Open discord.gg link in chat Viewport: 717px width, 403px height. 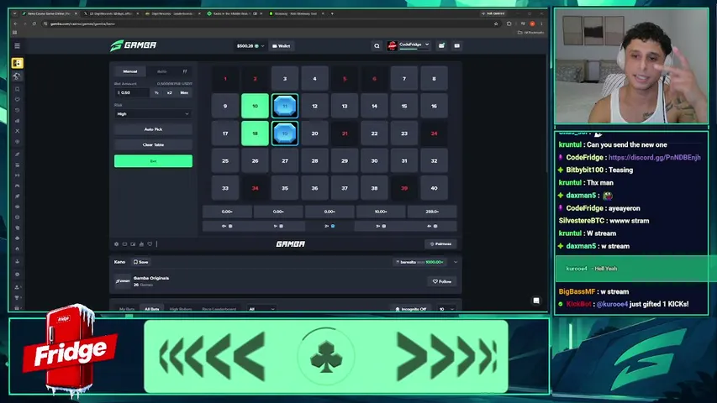(x=654, y=157)
